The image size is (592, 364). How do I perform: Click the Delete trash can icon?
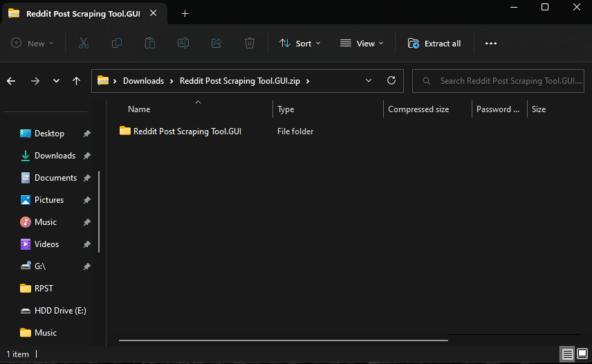(x=250, y=44)
